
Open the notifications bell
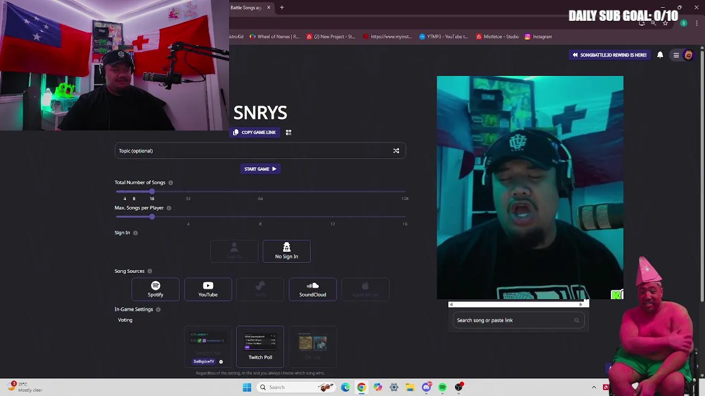660,55
